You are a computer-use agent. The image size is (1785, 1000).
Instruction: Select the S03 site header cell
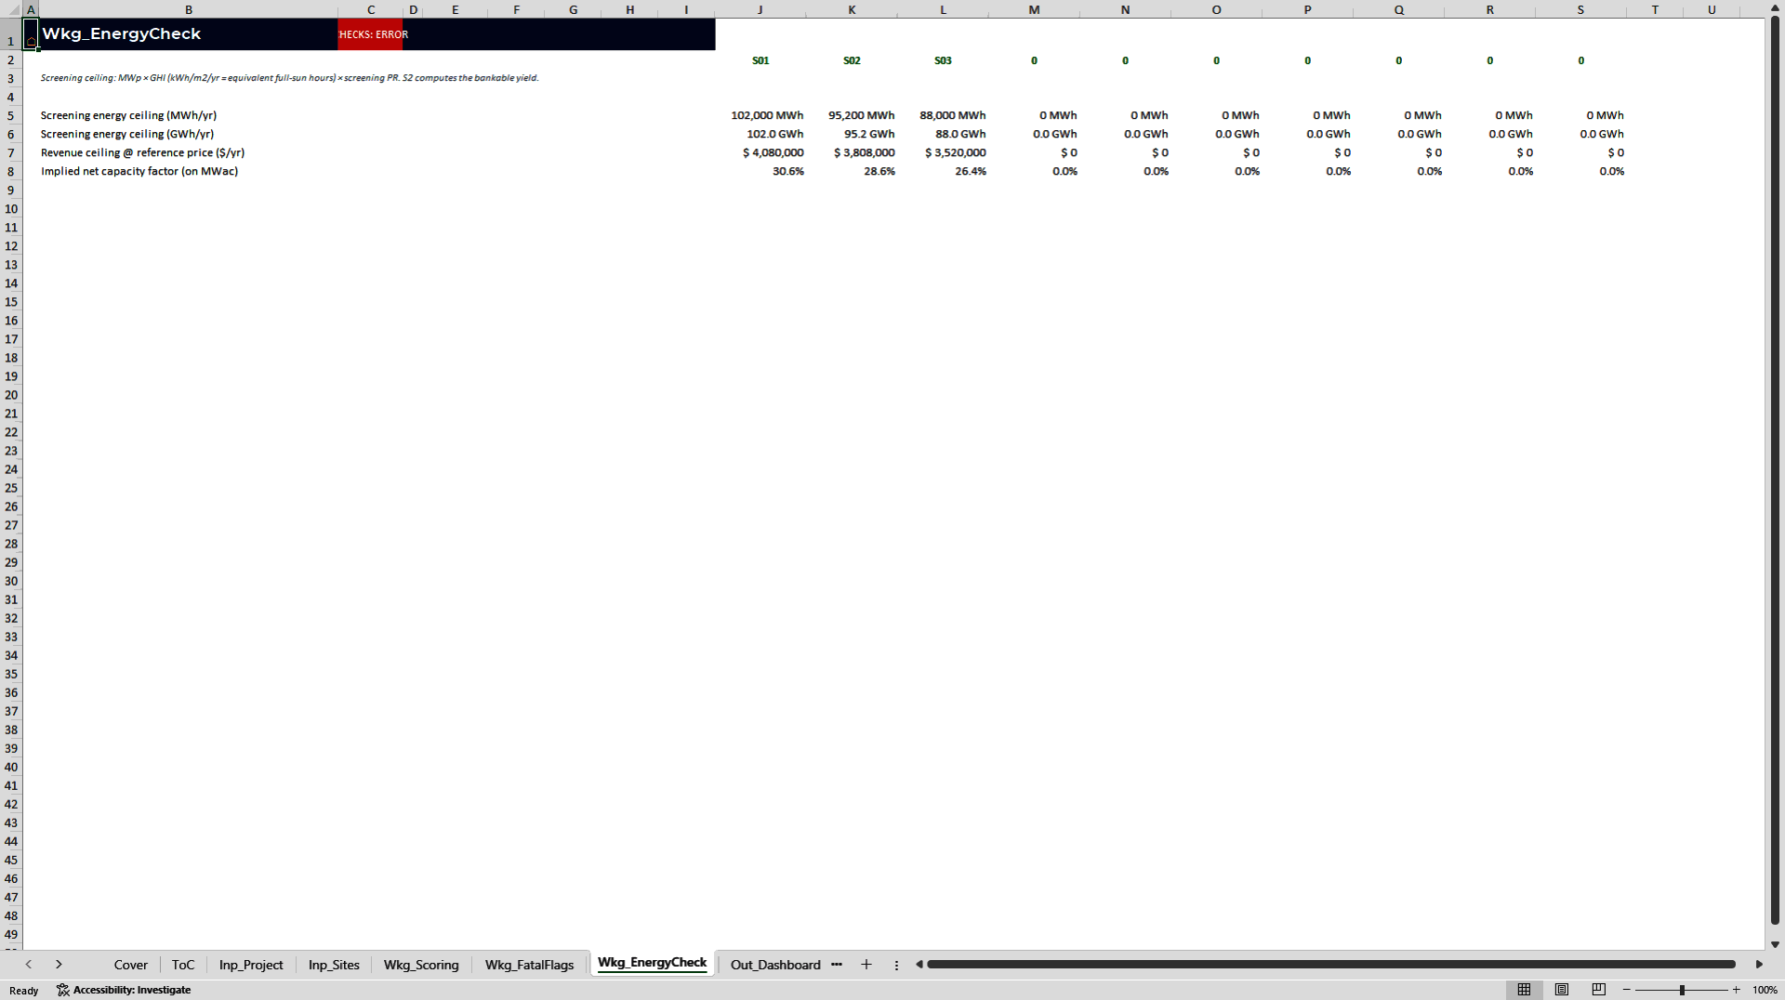[x=943, y=60]
